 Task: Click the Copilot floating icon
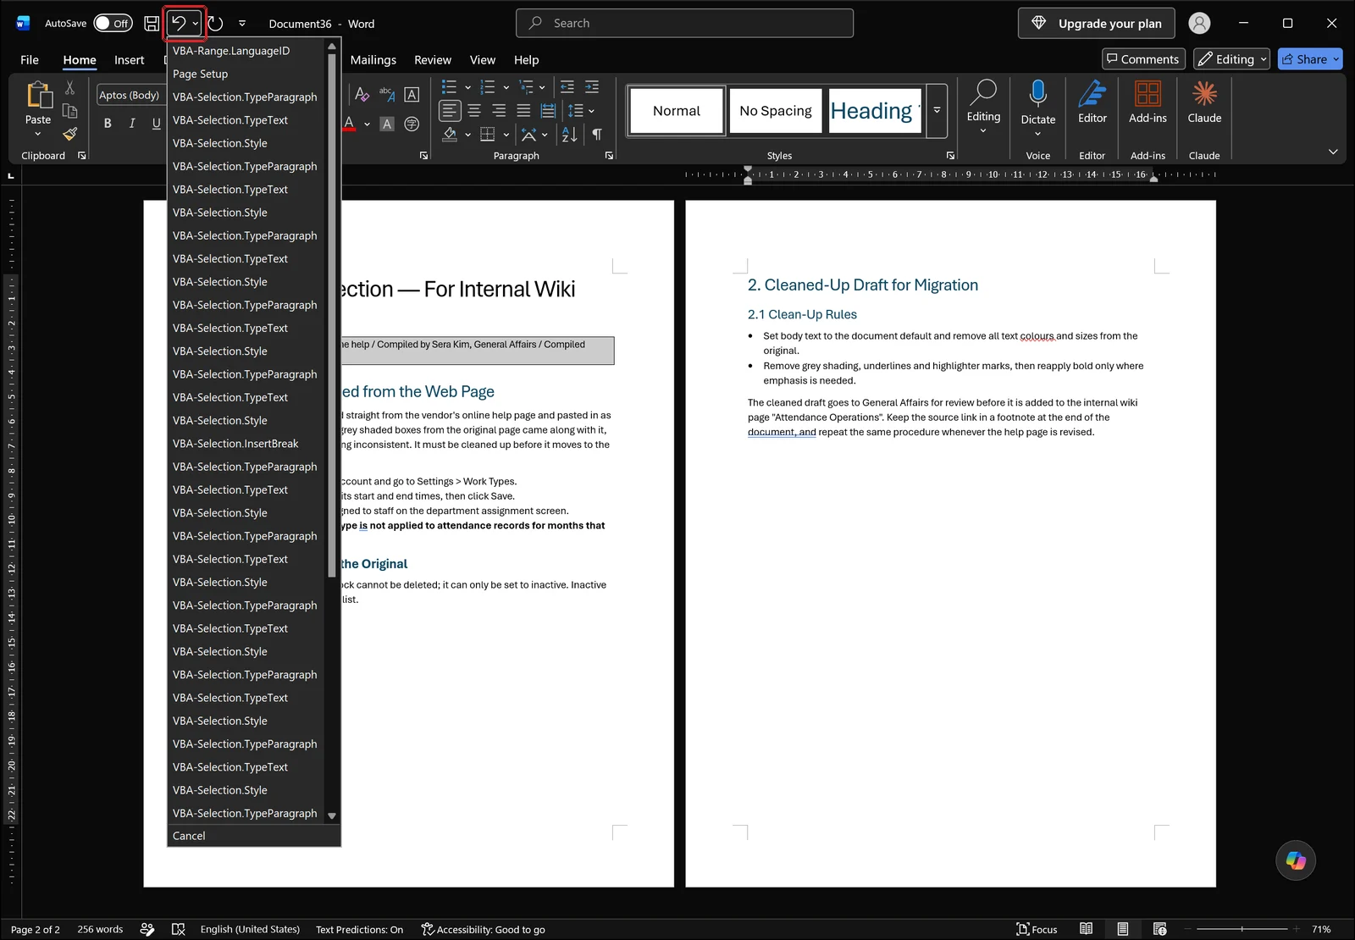tap(1296, 860)
